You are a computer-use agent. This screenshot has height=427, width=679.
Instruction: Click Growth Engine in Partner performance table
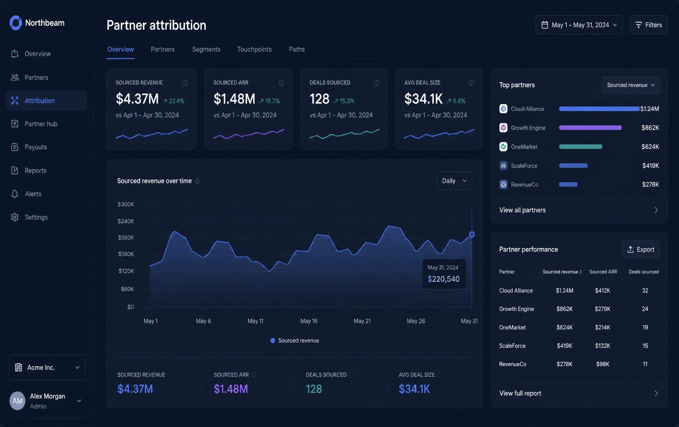[516, 309]
